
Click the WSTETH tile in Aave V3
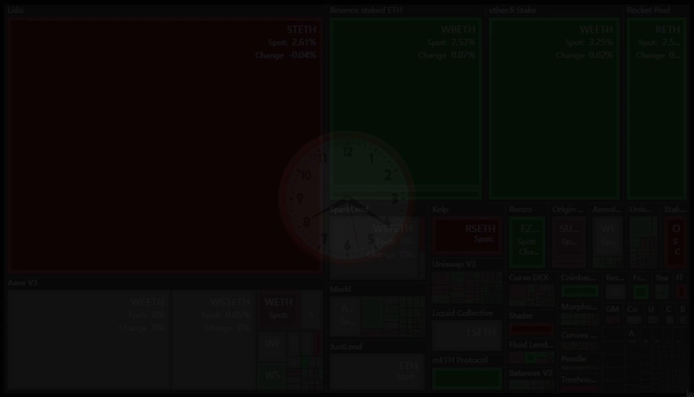point(213,340)
